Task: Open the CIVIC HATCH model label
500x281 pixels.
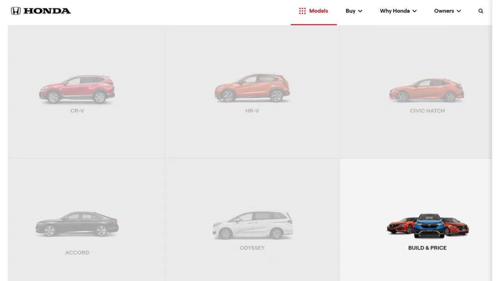Action: (x=427, y=111)
